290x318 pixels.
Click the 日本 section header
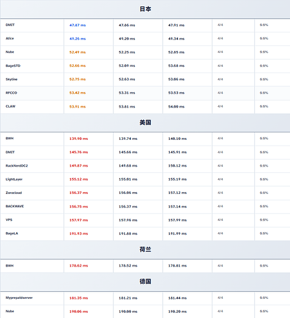point(145,9)
